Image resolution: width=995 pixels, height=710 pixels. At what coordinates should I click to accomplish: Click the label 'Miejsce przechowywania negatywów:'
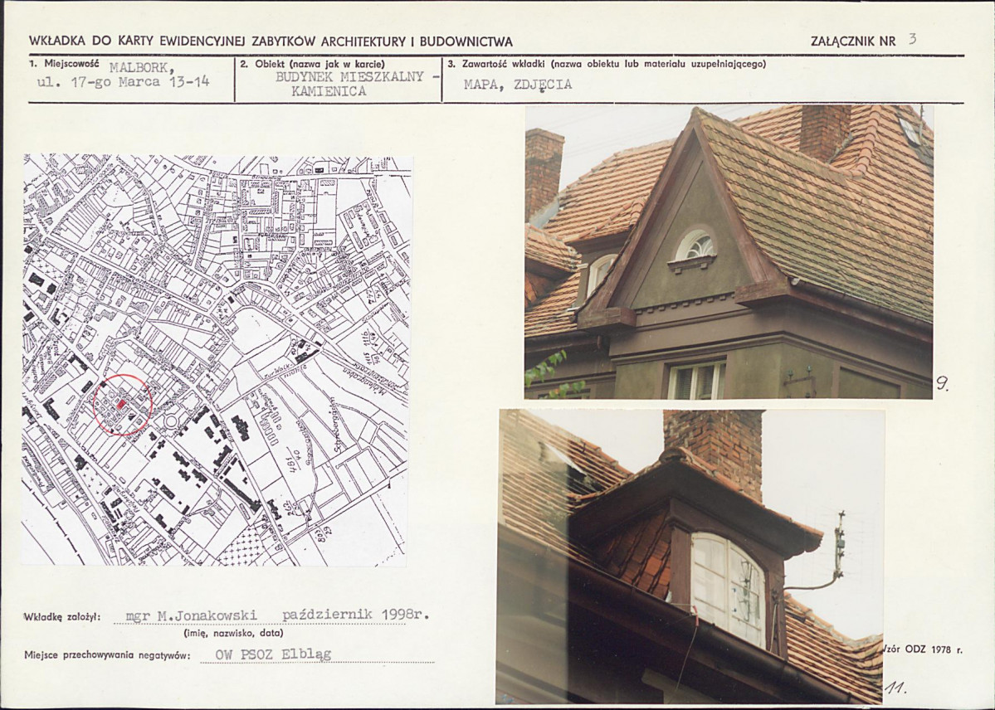pos(107,655)
